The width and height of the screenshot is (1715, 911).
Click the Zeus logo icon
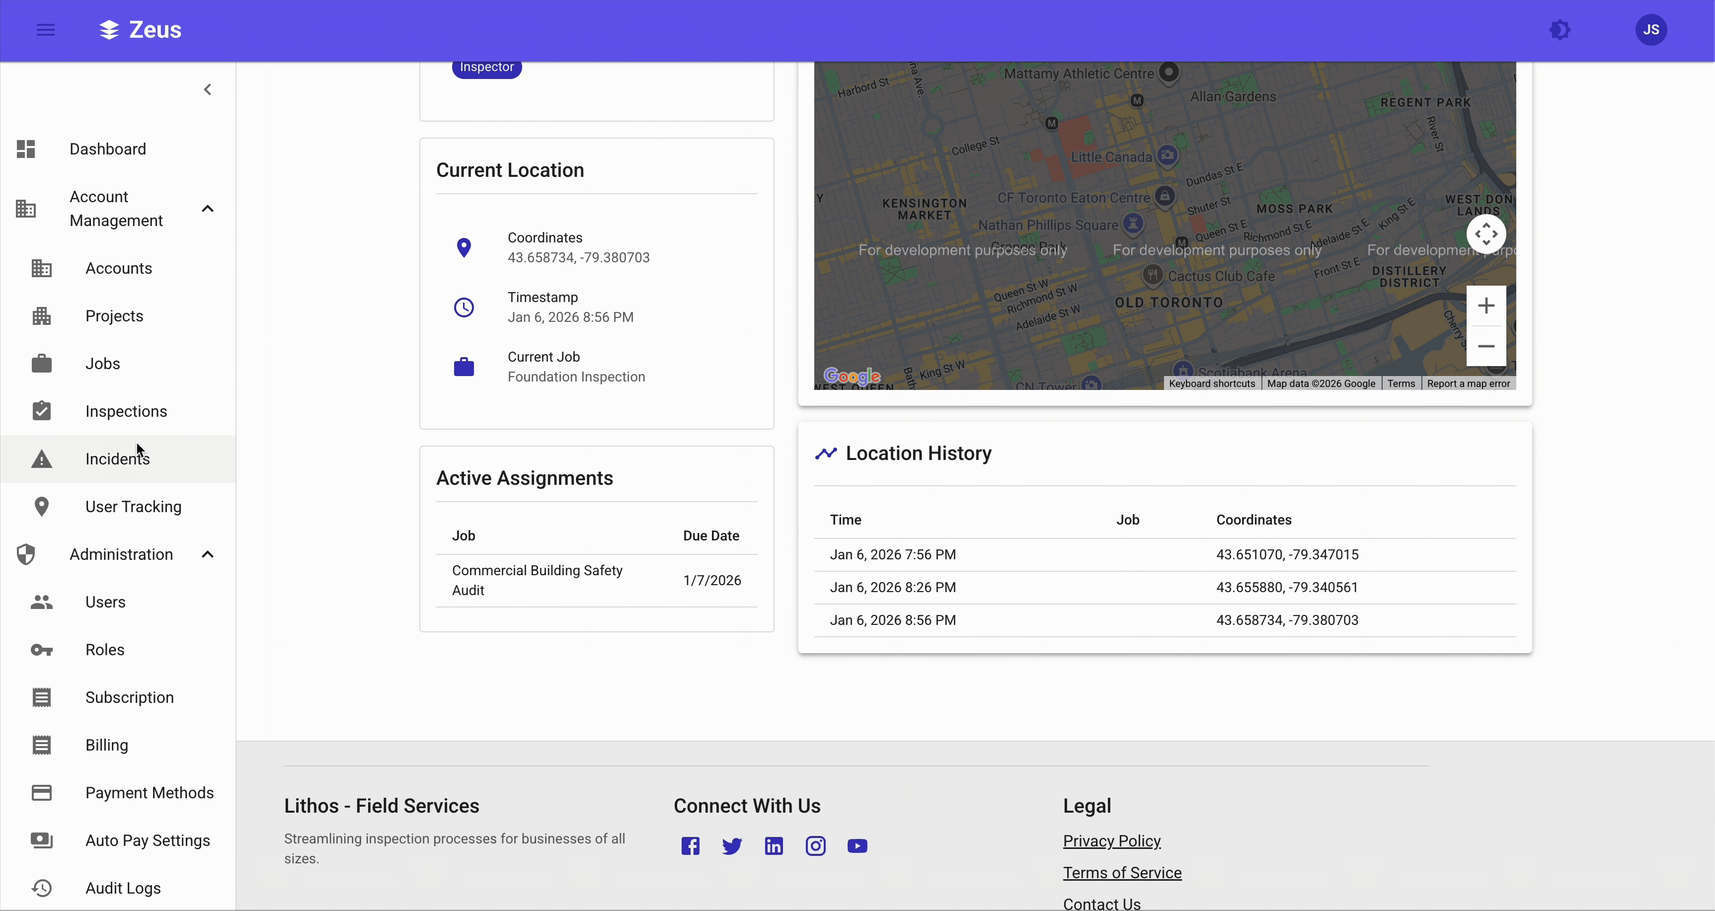[108, 29]
